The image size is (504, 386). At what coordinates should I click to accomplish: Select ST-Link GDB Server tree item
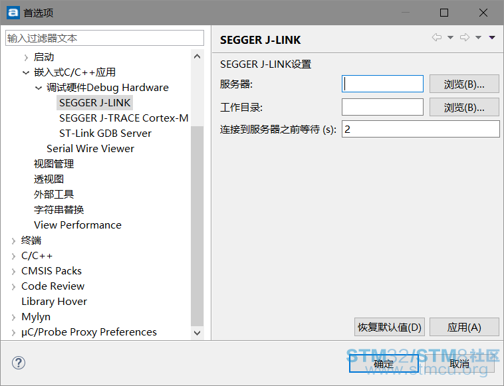tap(105, 134)
